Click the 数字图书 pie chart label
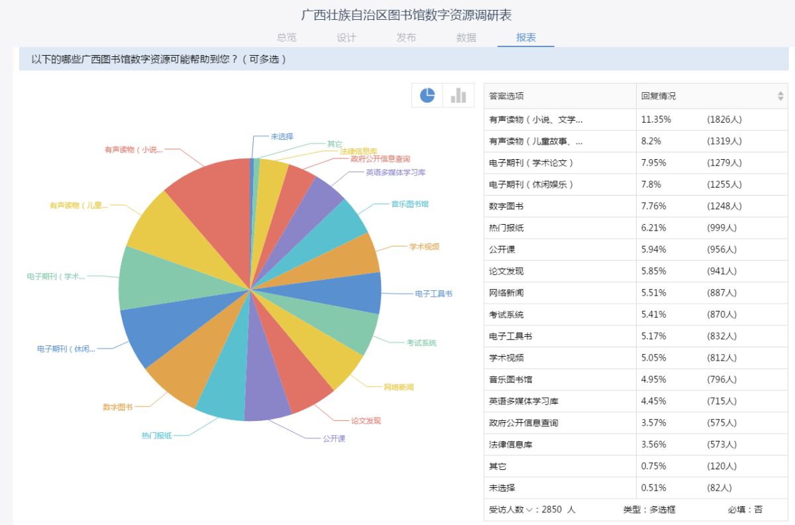Image resolution: width=795 pixels, height=525 pixels. tap(117, 407)
